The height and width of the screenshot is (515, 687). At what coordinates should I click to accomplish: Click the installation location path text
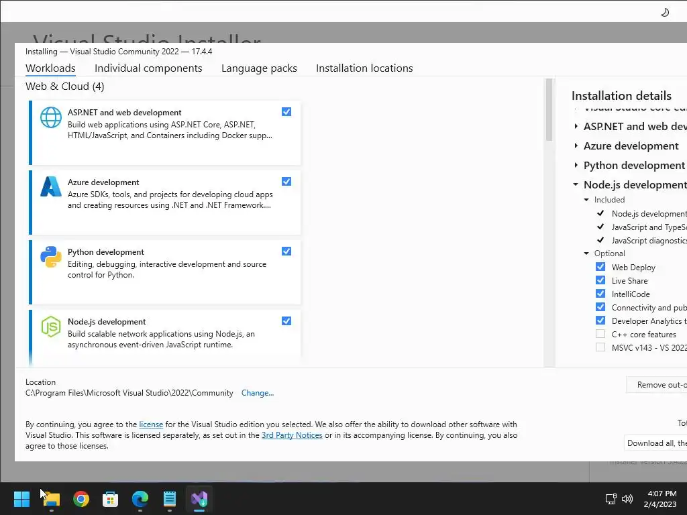(x=129, y=393)
